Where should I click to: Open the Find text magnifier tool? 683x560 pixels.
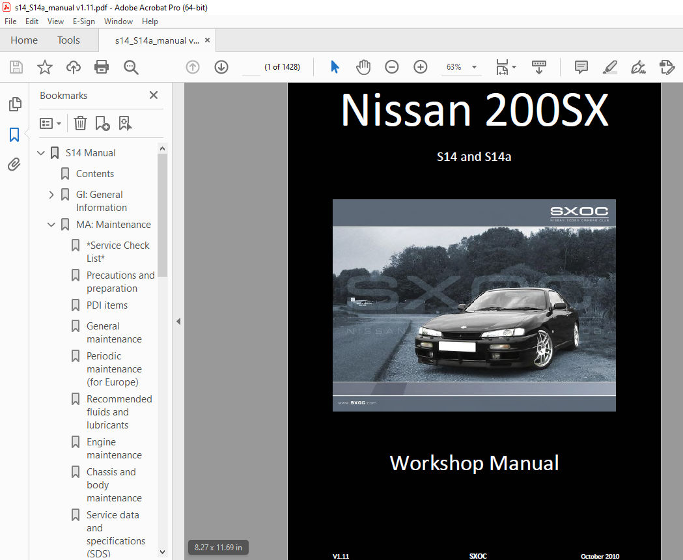tap(131, 67)
